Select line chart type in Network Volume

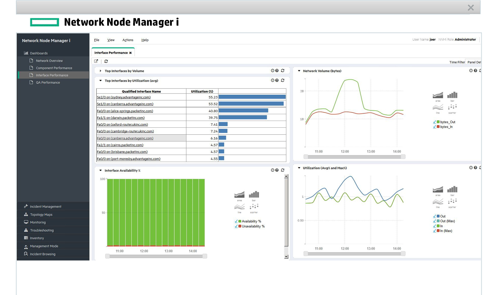pyautogui.click(x=438, y=109)
